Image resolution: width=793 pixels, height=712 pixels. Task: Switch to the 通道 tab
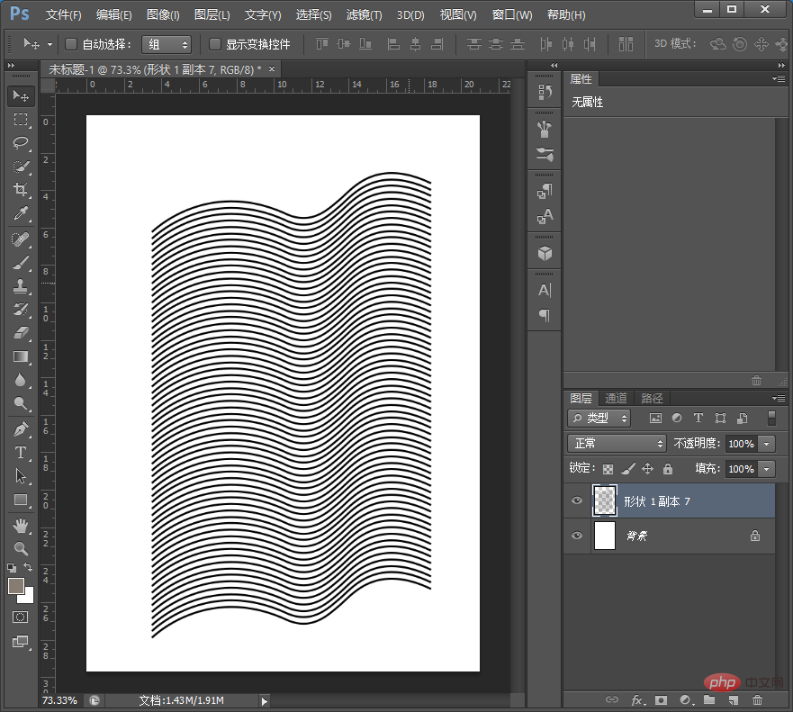(x=616, y=399)
